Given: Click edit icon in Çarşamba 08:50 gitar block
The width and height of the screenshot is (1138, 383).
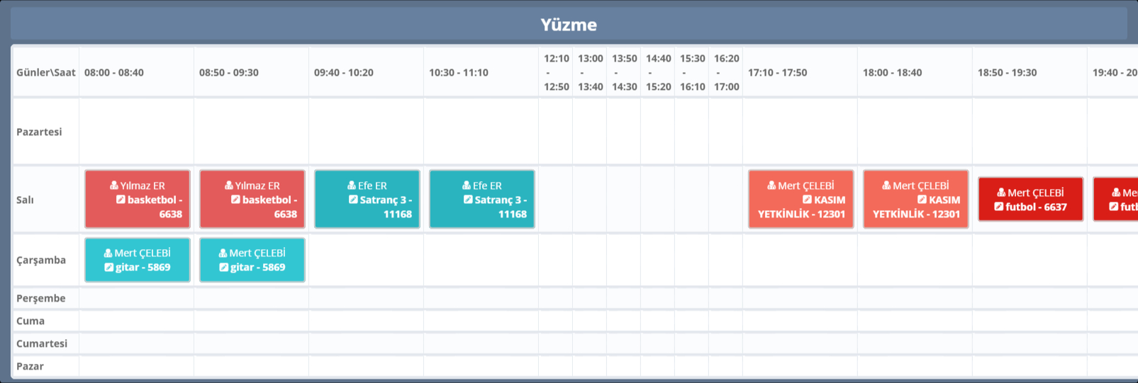Looking at the screenshot, I should [223, 267].
